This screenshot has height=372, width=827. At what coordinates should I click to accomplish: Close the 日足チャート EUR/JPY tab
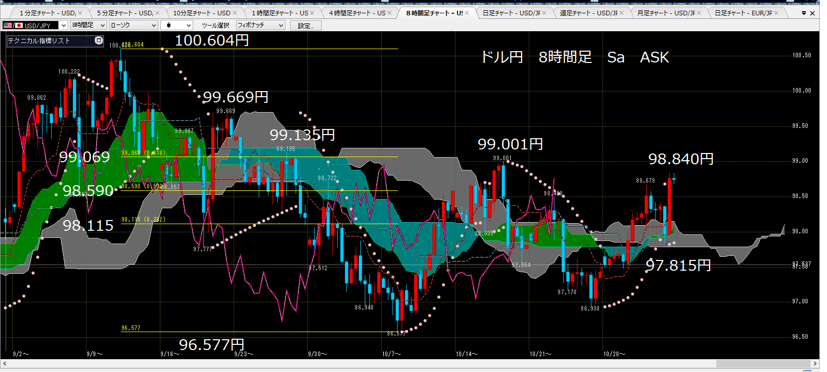click(776, 13)
